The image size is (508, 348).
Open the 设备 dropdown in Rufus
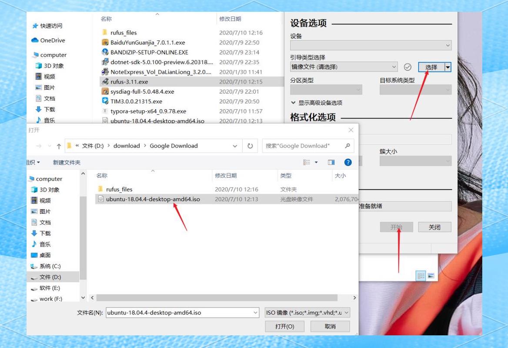(x=371, y=45)
